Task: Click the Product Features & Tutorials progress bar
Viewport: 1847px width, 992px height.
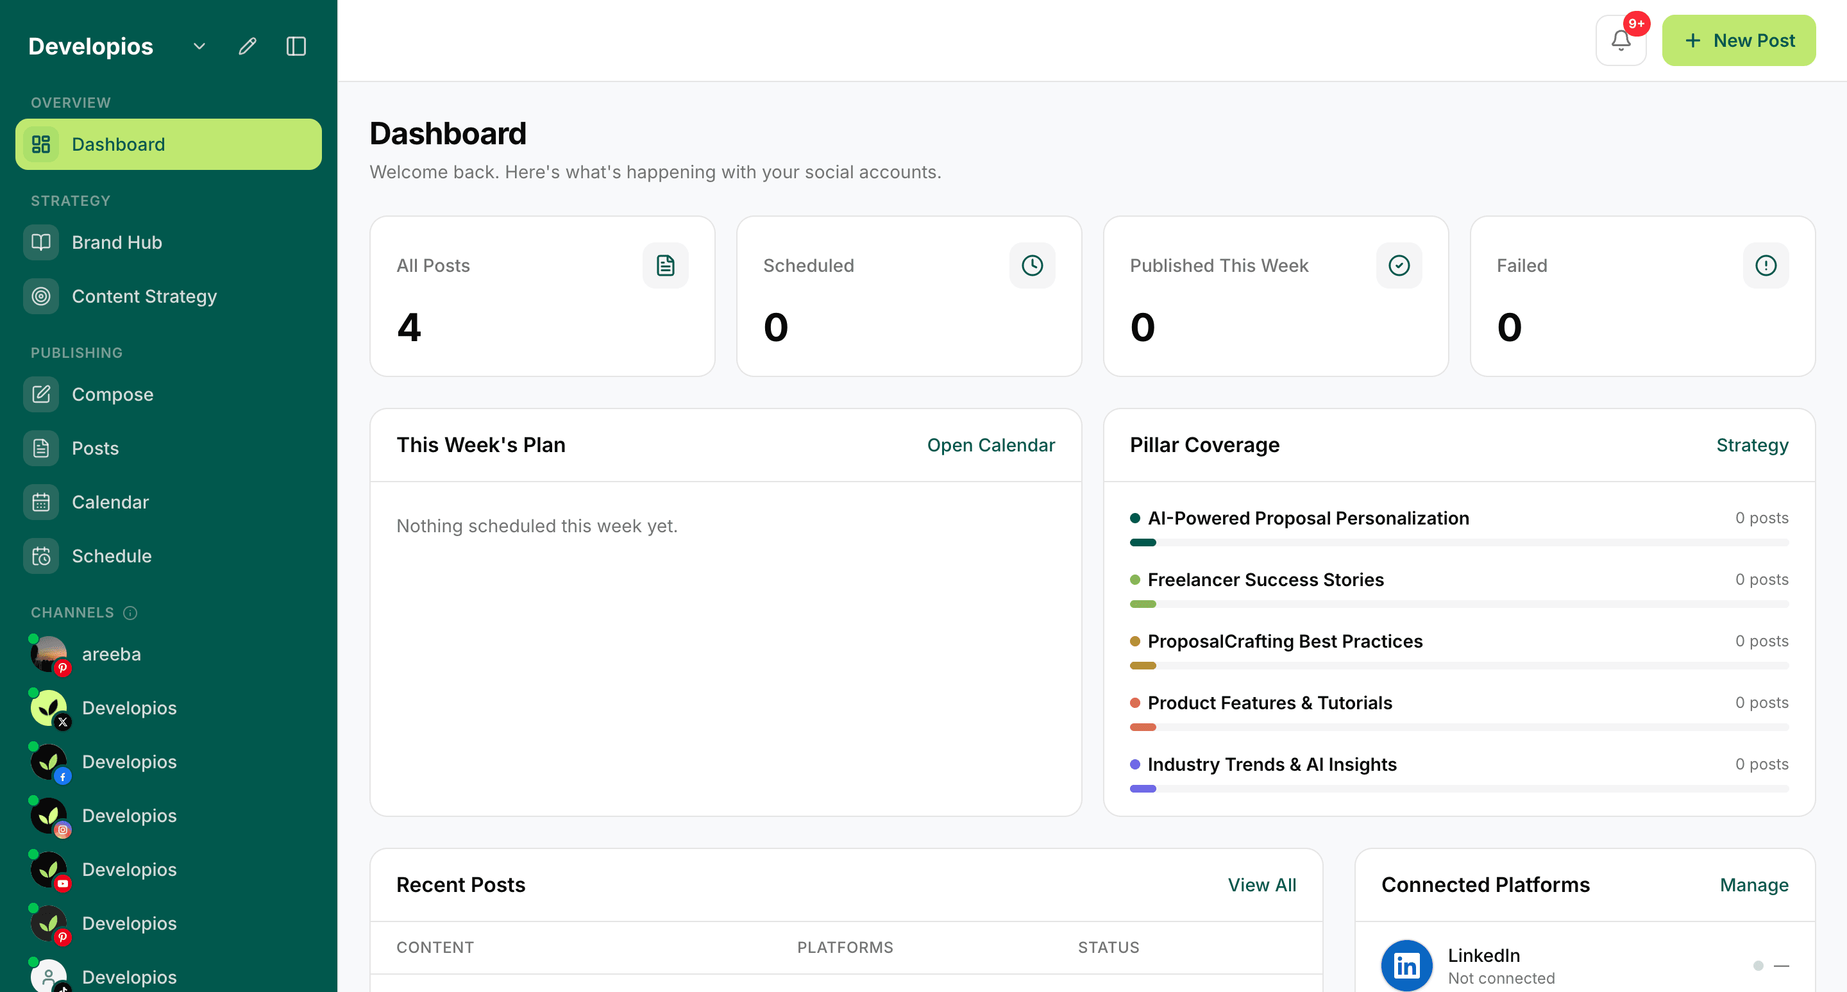Action: coord(1459,728)
